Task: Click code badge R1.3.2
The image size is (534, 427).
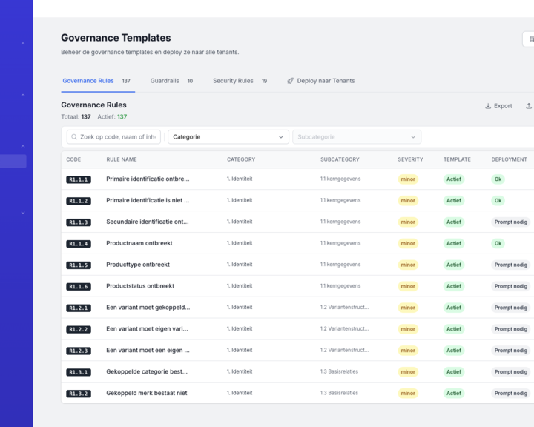Action: [x=79, y=394]
